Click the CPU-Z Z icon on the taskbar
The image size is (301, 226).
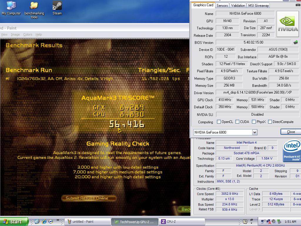[163, 222]
